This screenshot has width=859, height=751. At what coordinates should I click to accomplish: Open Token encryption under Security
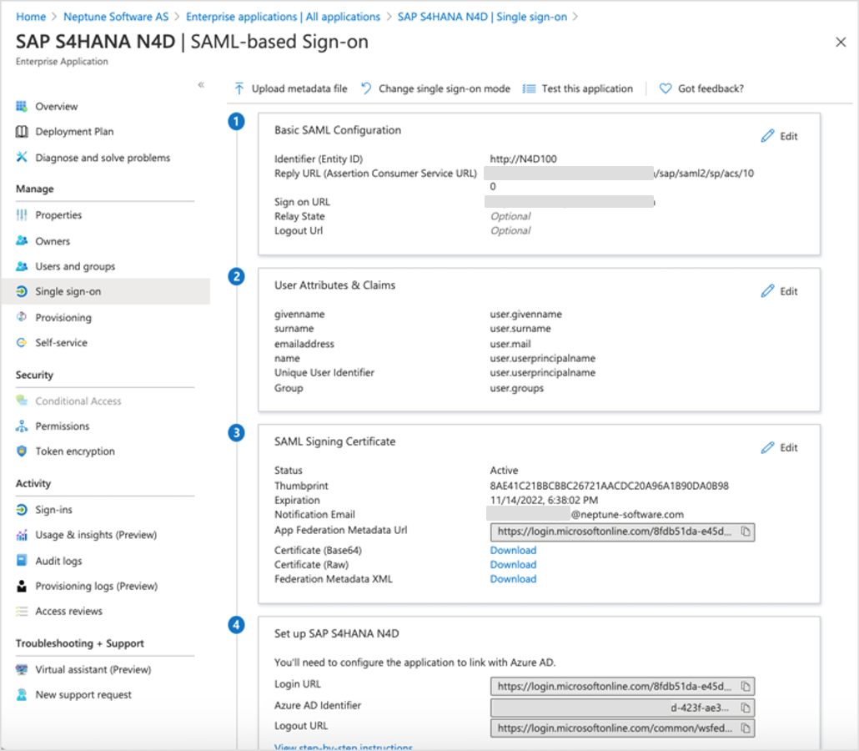click(x=75, y=451)
